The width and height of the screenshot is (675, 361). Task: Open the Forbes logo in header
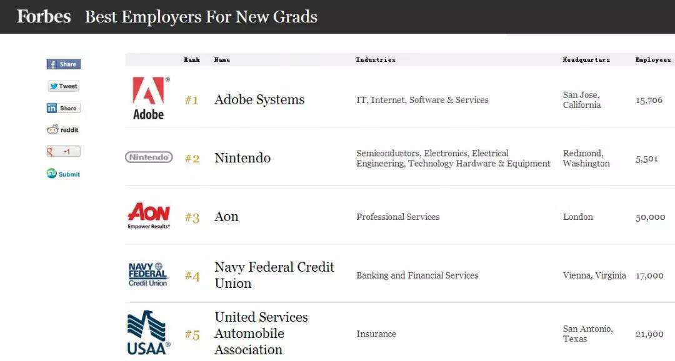(x=44, y=17)
